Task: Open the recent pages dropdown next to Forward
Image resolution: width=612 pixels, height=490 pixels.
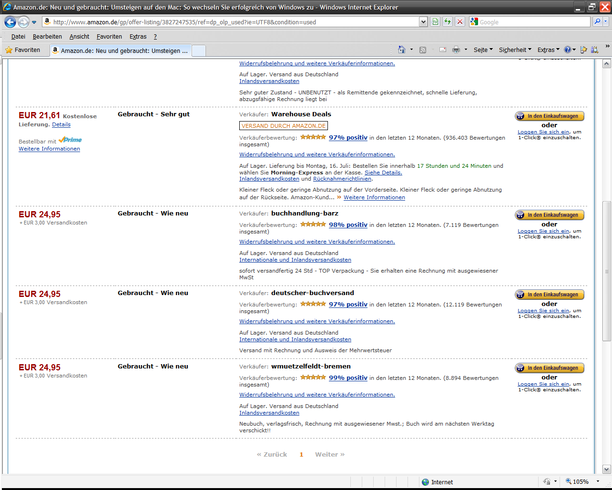Action: point(34,22)
